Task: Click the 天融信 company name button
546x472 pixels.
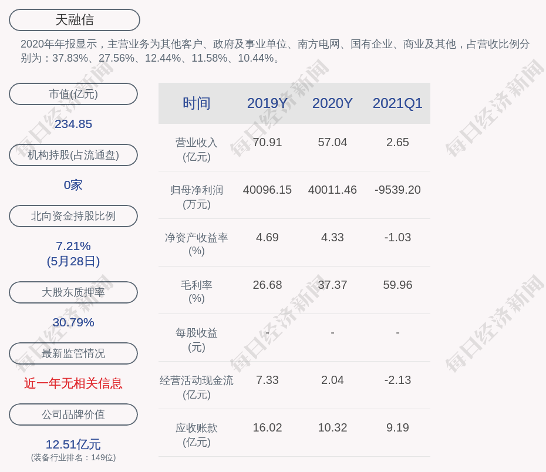Action: 73,19
